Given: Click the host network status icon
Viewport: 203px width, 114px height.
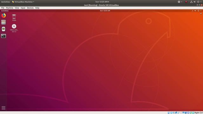Looking at the screenshot, I should click(191, 2).
